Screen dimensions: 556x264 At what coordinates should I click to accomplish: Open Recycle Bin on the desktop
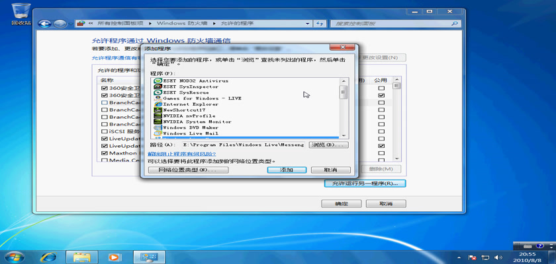[x=21, y=13]
